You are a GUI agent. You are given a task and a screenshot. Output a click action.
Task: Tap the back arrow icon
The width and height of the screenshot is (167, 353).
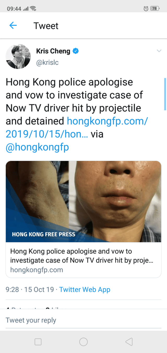13,25
